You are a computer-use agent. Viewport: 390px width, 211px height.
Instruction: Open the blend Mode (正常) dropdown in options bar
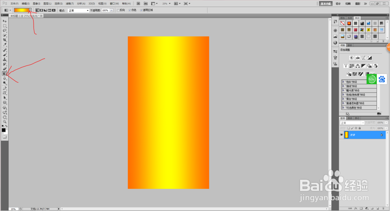78,11
